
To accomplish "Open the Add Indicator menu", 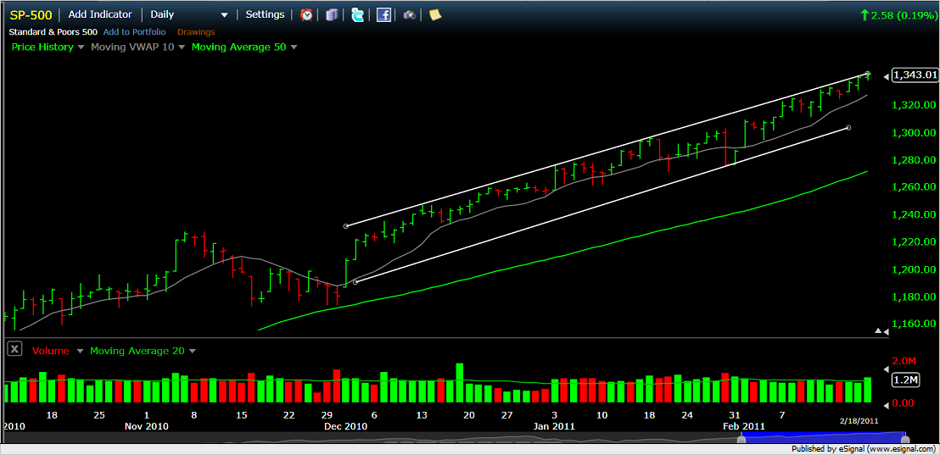I will click(100, 15).
